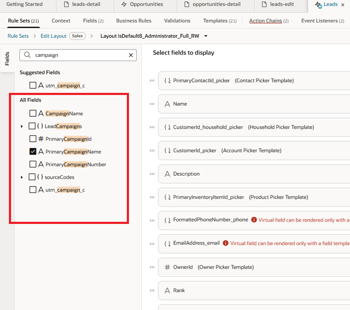Uncheck the PrimaryCampaignName checkbox

[33, 151]
